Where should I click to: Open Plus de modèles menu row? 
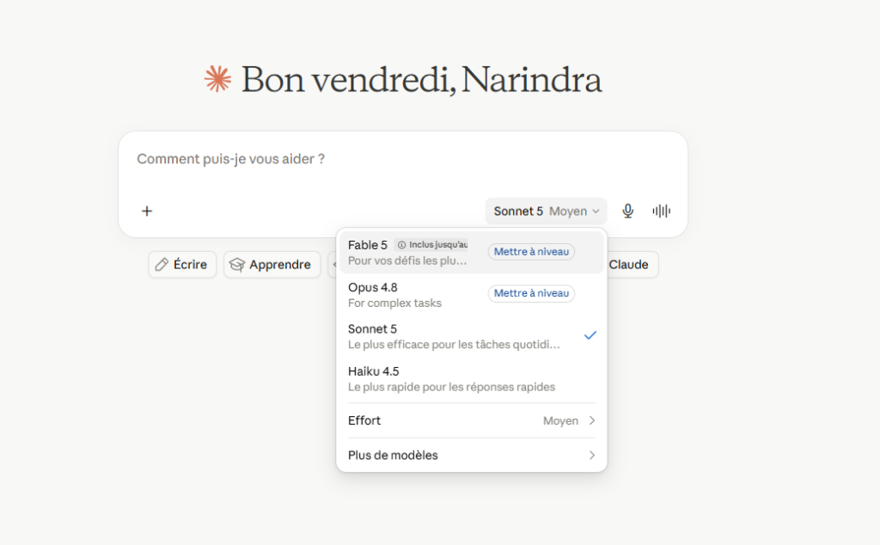pyautogui.click(x=472, y=456)
